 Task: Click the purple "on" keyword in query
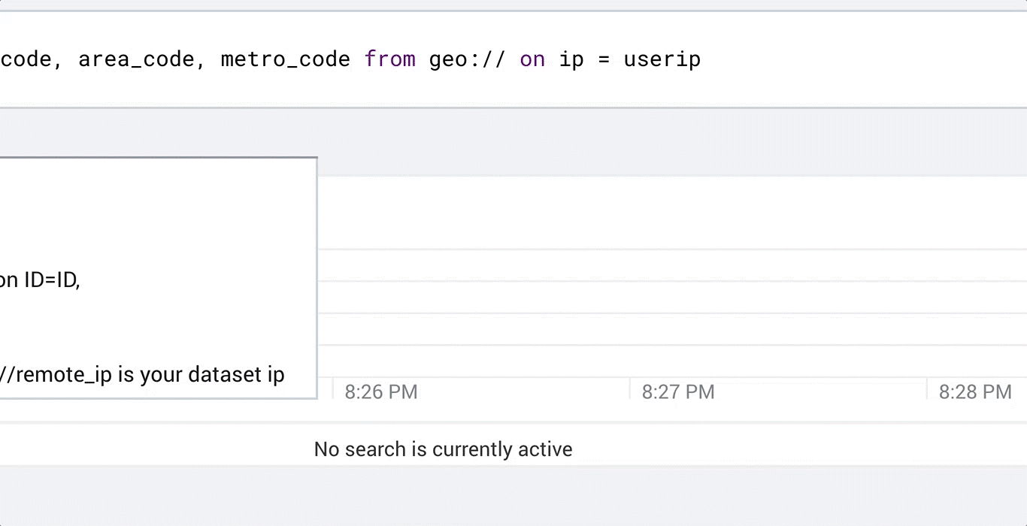tap(532, 59)
